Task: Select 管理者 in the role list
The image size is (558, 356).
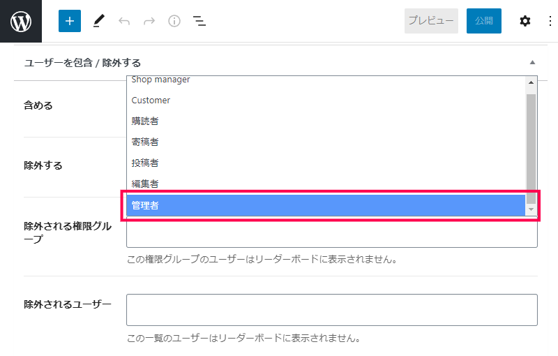Action: pos(326,205)
